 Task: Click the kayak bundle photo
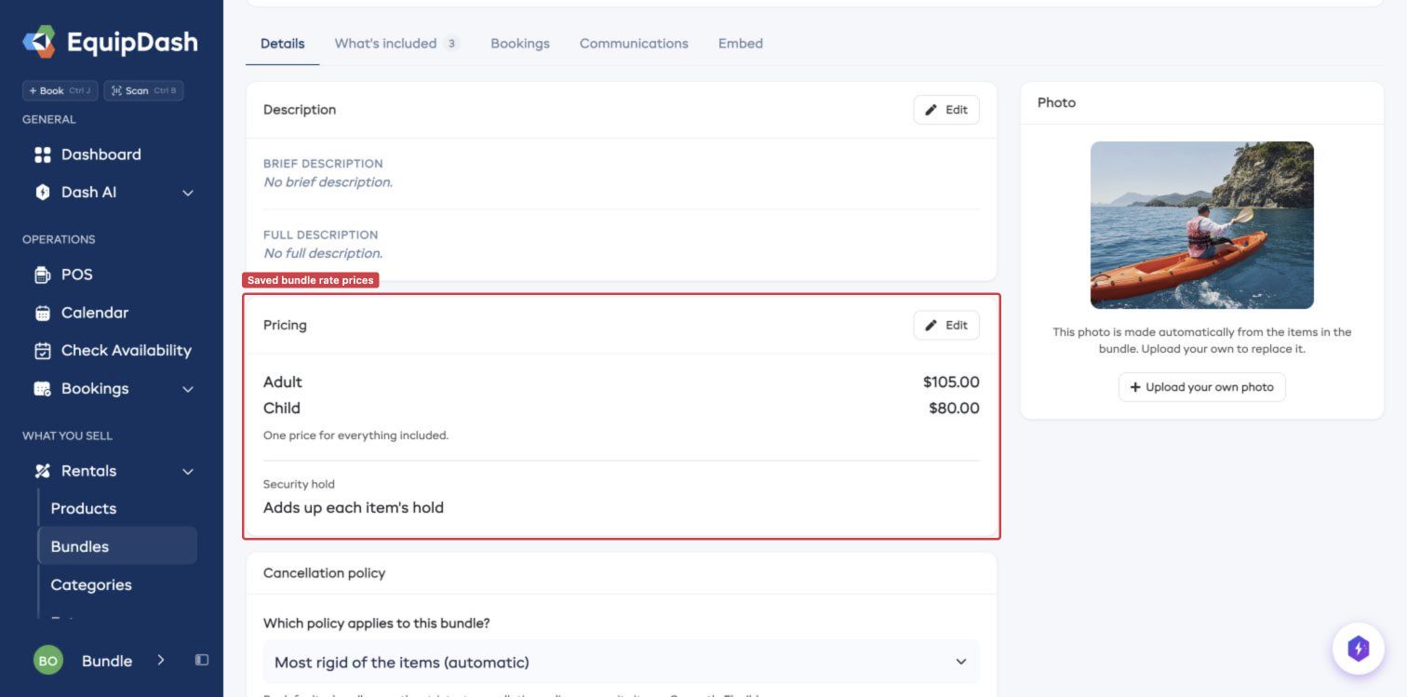pos(1202,225)
